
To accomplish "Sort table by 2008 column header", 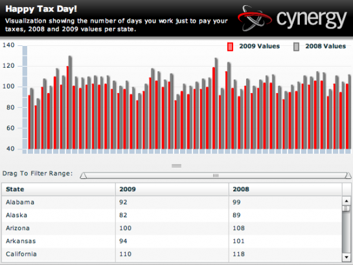I will (286, 189).
